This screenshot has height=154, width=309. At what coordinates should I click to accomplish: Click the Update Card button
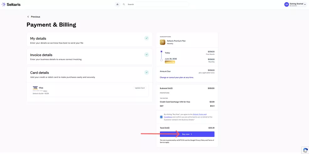(x=140, y=88)
